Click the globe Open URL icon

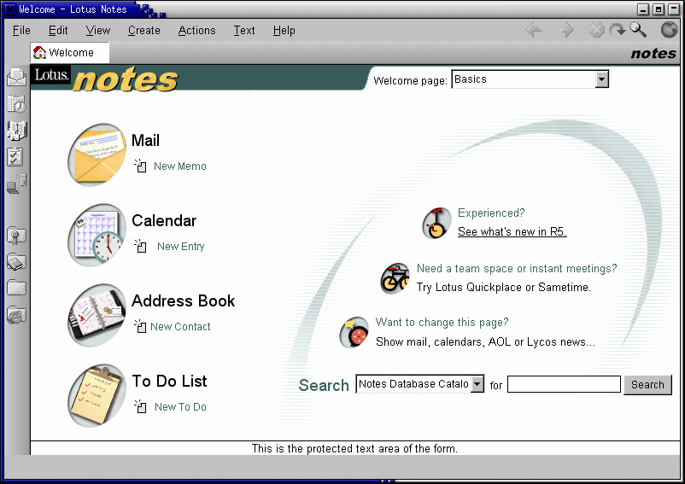pyautogui.click(x=669, y=31)
